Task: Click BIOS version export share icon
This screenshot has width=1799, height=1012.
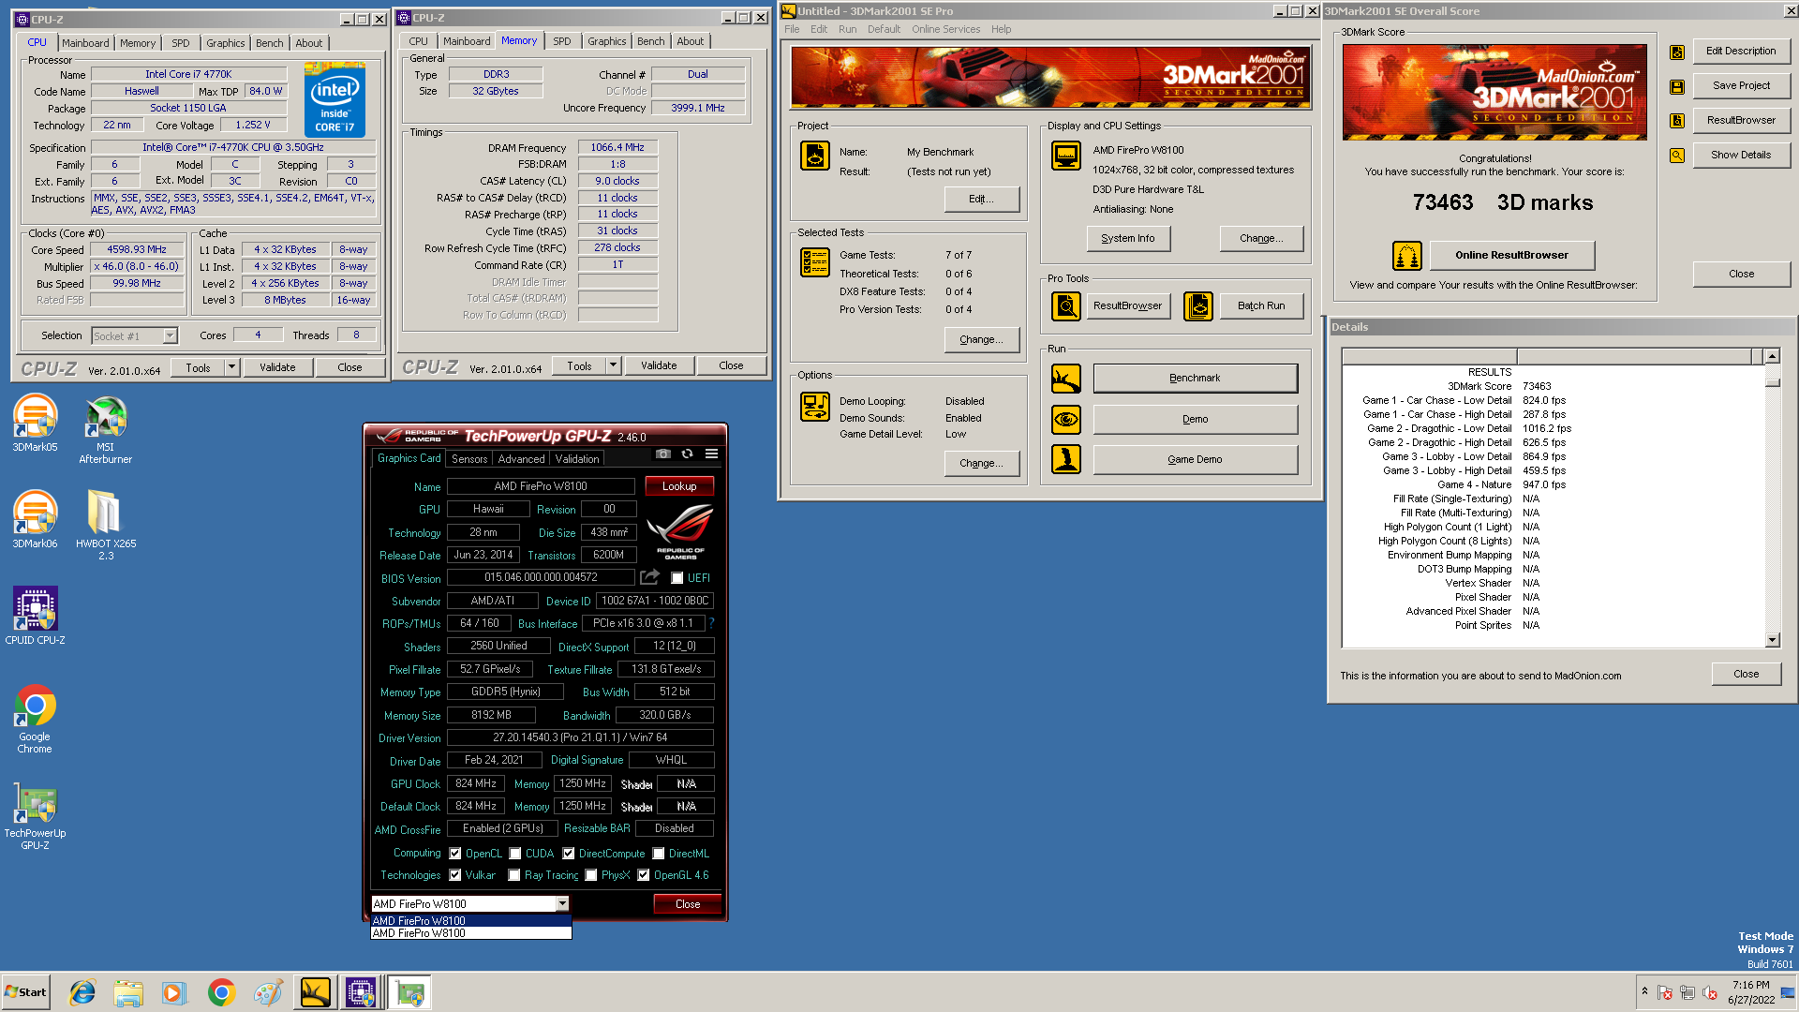Action: click(649, 577)
